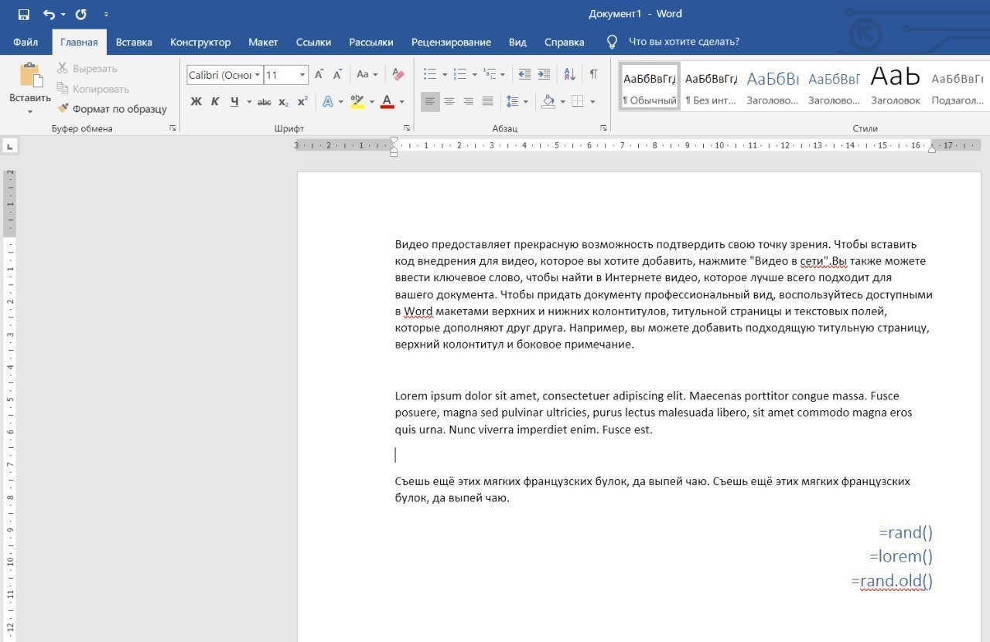
Task: Select Align Left paragraph alignment
Action: [430, 101]
